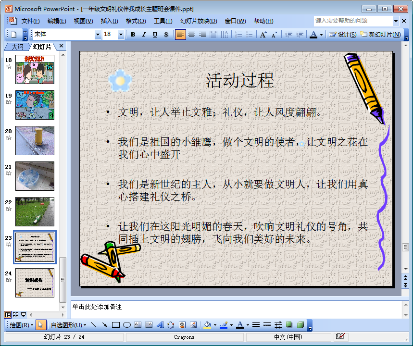
Task: Increase indent level icon
Action: [300, 35]
